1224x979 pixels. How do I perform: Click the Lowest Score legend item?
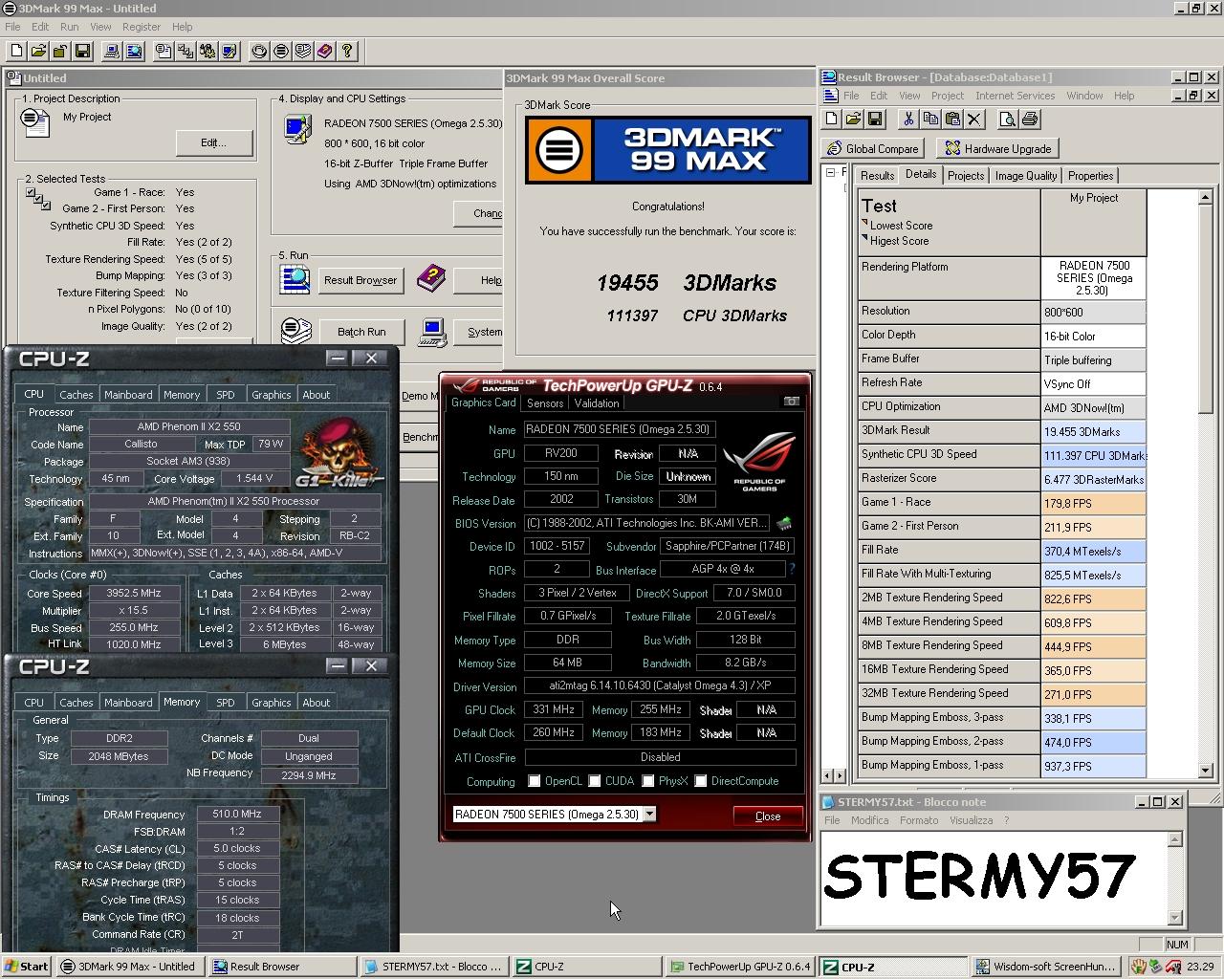[x=901, y=226]
